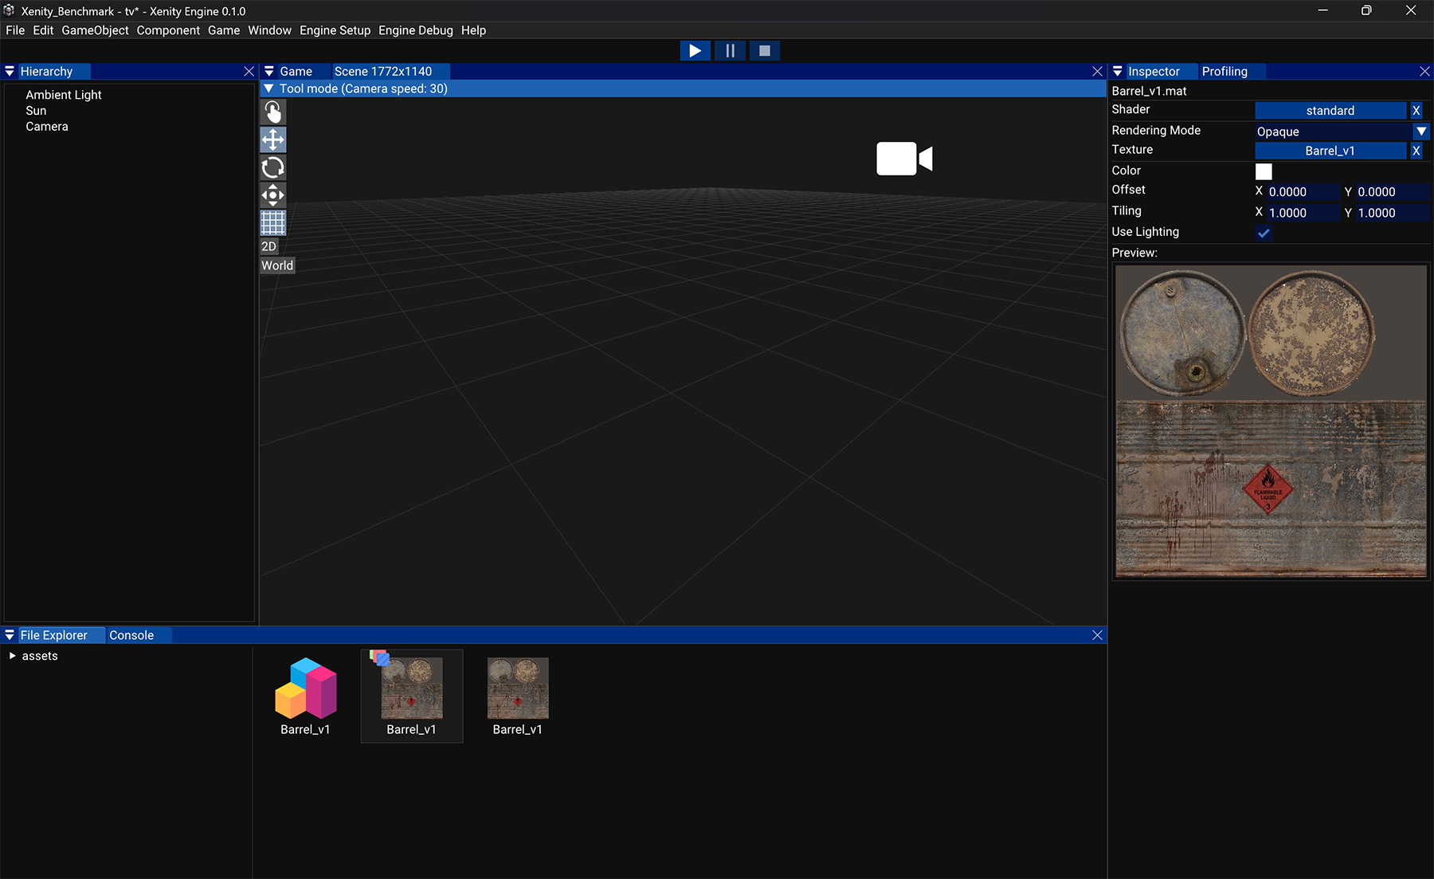Switch to the Console tab
Image resolution: width=1434 pixels, height=879 pixels.
(131, 635)
